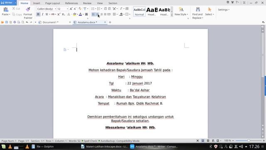Click the Paste icon

pos(6,10)
